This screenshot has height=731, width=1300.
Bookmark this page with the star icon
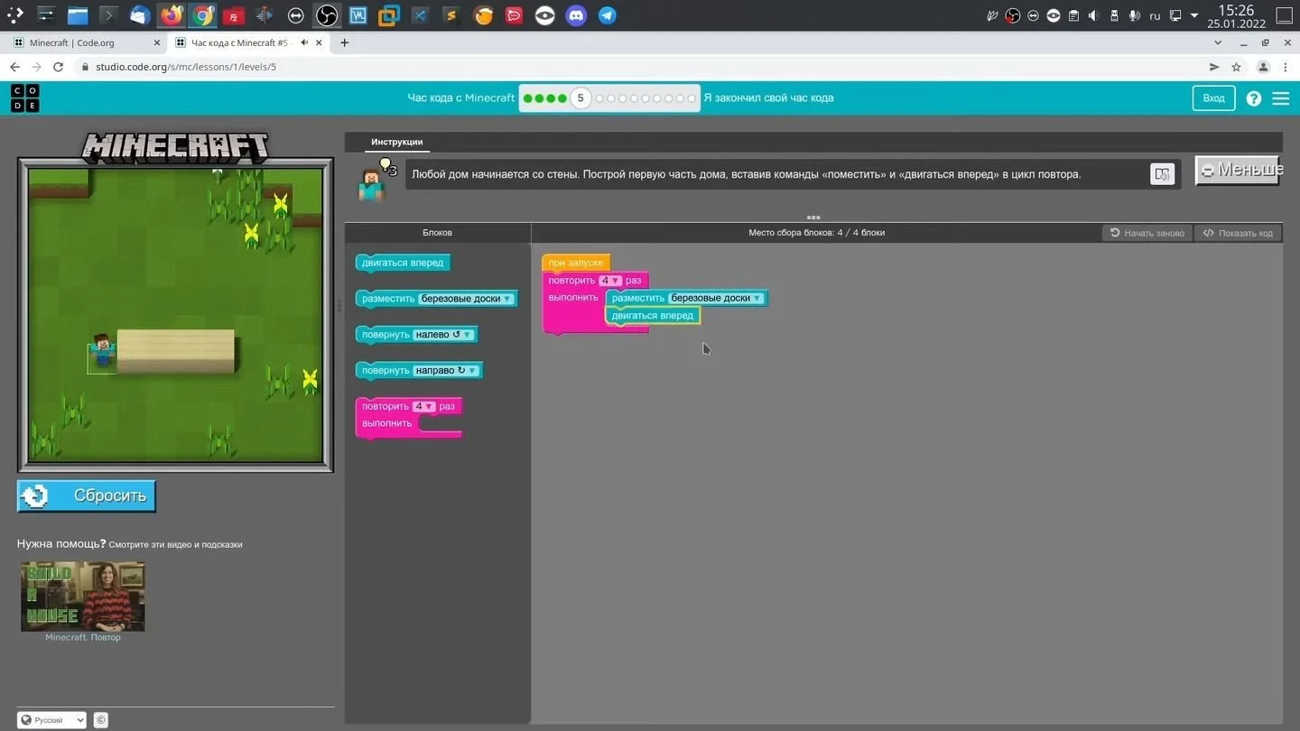tap(1236, 67)
